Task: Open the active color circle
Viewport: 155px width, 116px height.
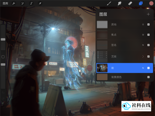Action: pyautogui.click(x=151, y=3)
